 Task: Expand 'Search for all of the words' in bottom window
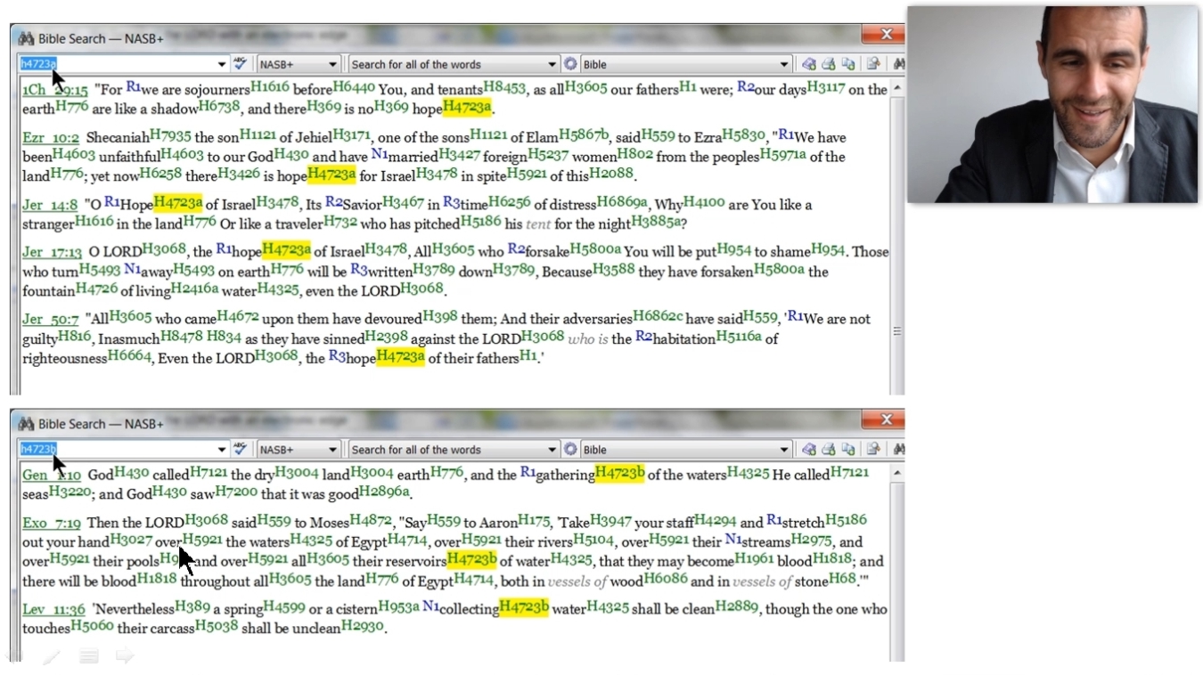coord(552,450)
